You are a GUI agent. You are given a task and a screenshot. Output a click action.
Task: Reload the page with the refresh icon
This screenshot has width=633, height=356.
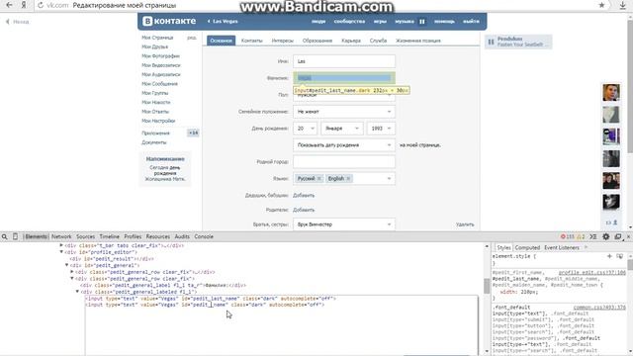click(x=41, y=5)
